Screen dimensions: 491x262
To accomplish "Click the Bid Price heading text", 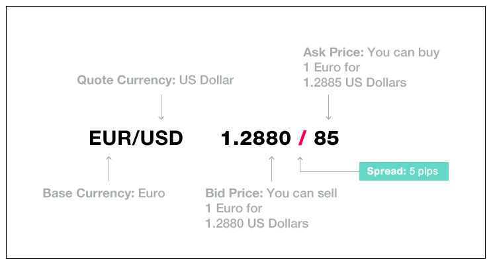I will tap(234, 193).
